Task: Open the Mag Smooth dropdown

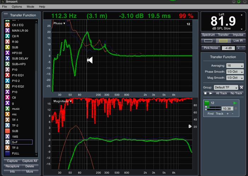Action: point(235,78)
